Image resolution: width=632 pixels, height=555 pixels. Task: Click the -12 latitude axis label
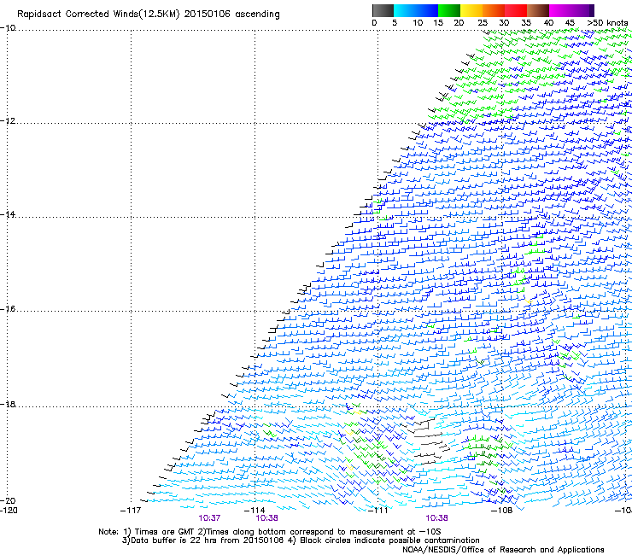click(8, 121)
